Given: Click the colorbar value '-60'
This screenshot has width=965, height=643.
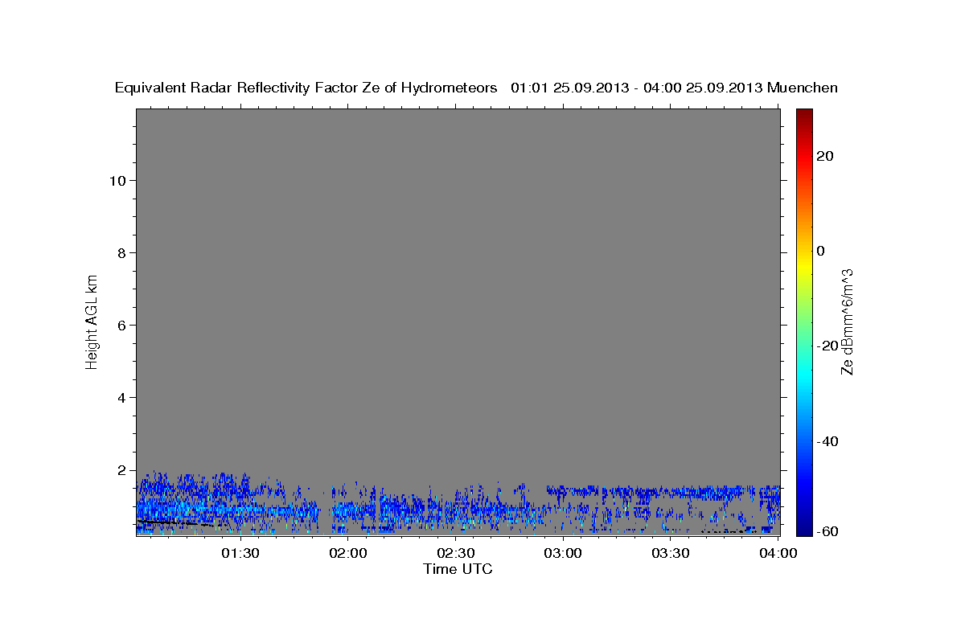Looking at the screenshot, I should tap(827, 531).
